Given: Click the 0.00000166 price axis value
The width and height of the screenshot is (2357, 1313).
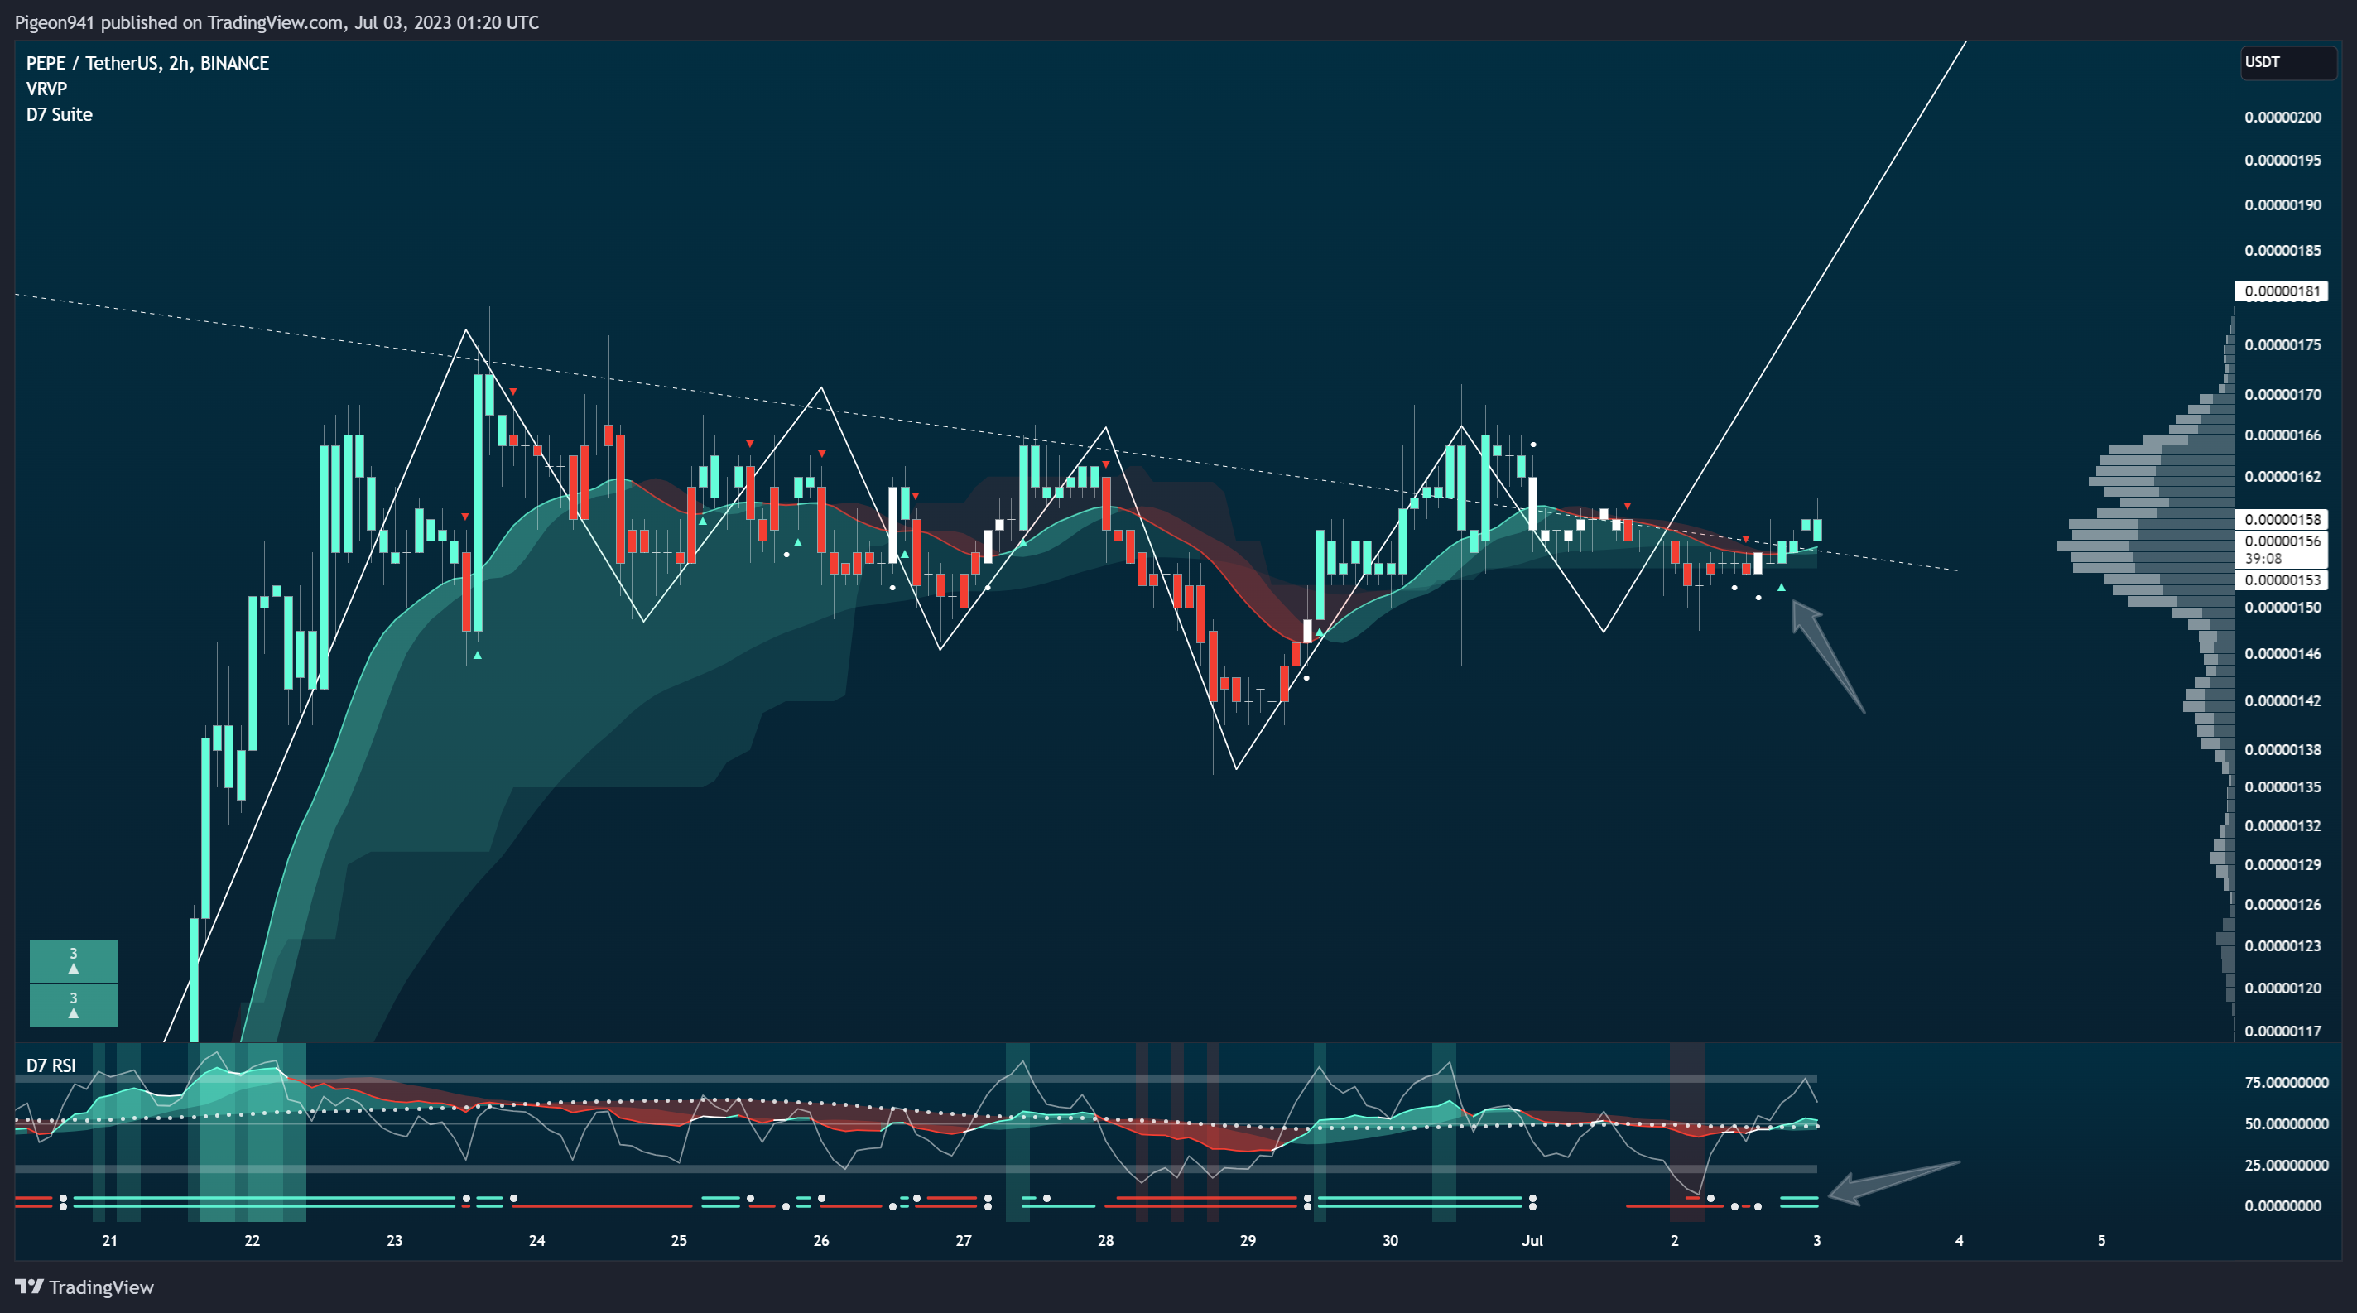Looking at the screenshot, I should [x=2282, y=435].
